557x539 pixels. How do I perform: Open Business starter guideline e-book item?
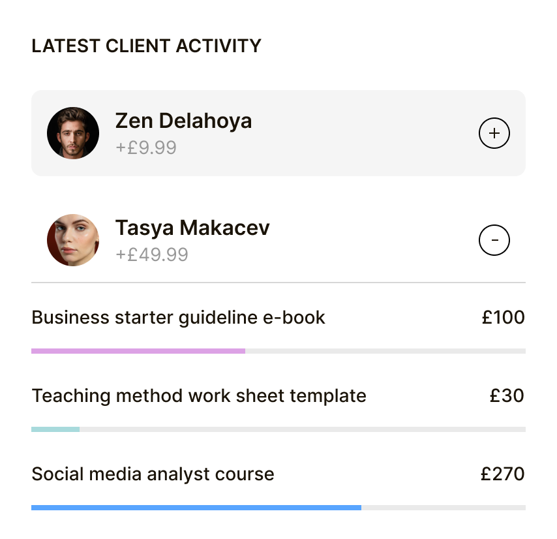178,318
